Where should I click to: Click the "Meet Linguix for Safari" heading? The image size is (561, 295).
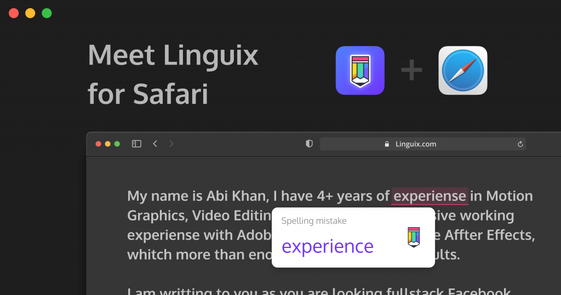(x=173, y=74)
